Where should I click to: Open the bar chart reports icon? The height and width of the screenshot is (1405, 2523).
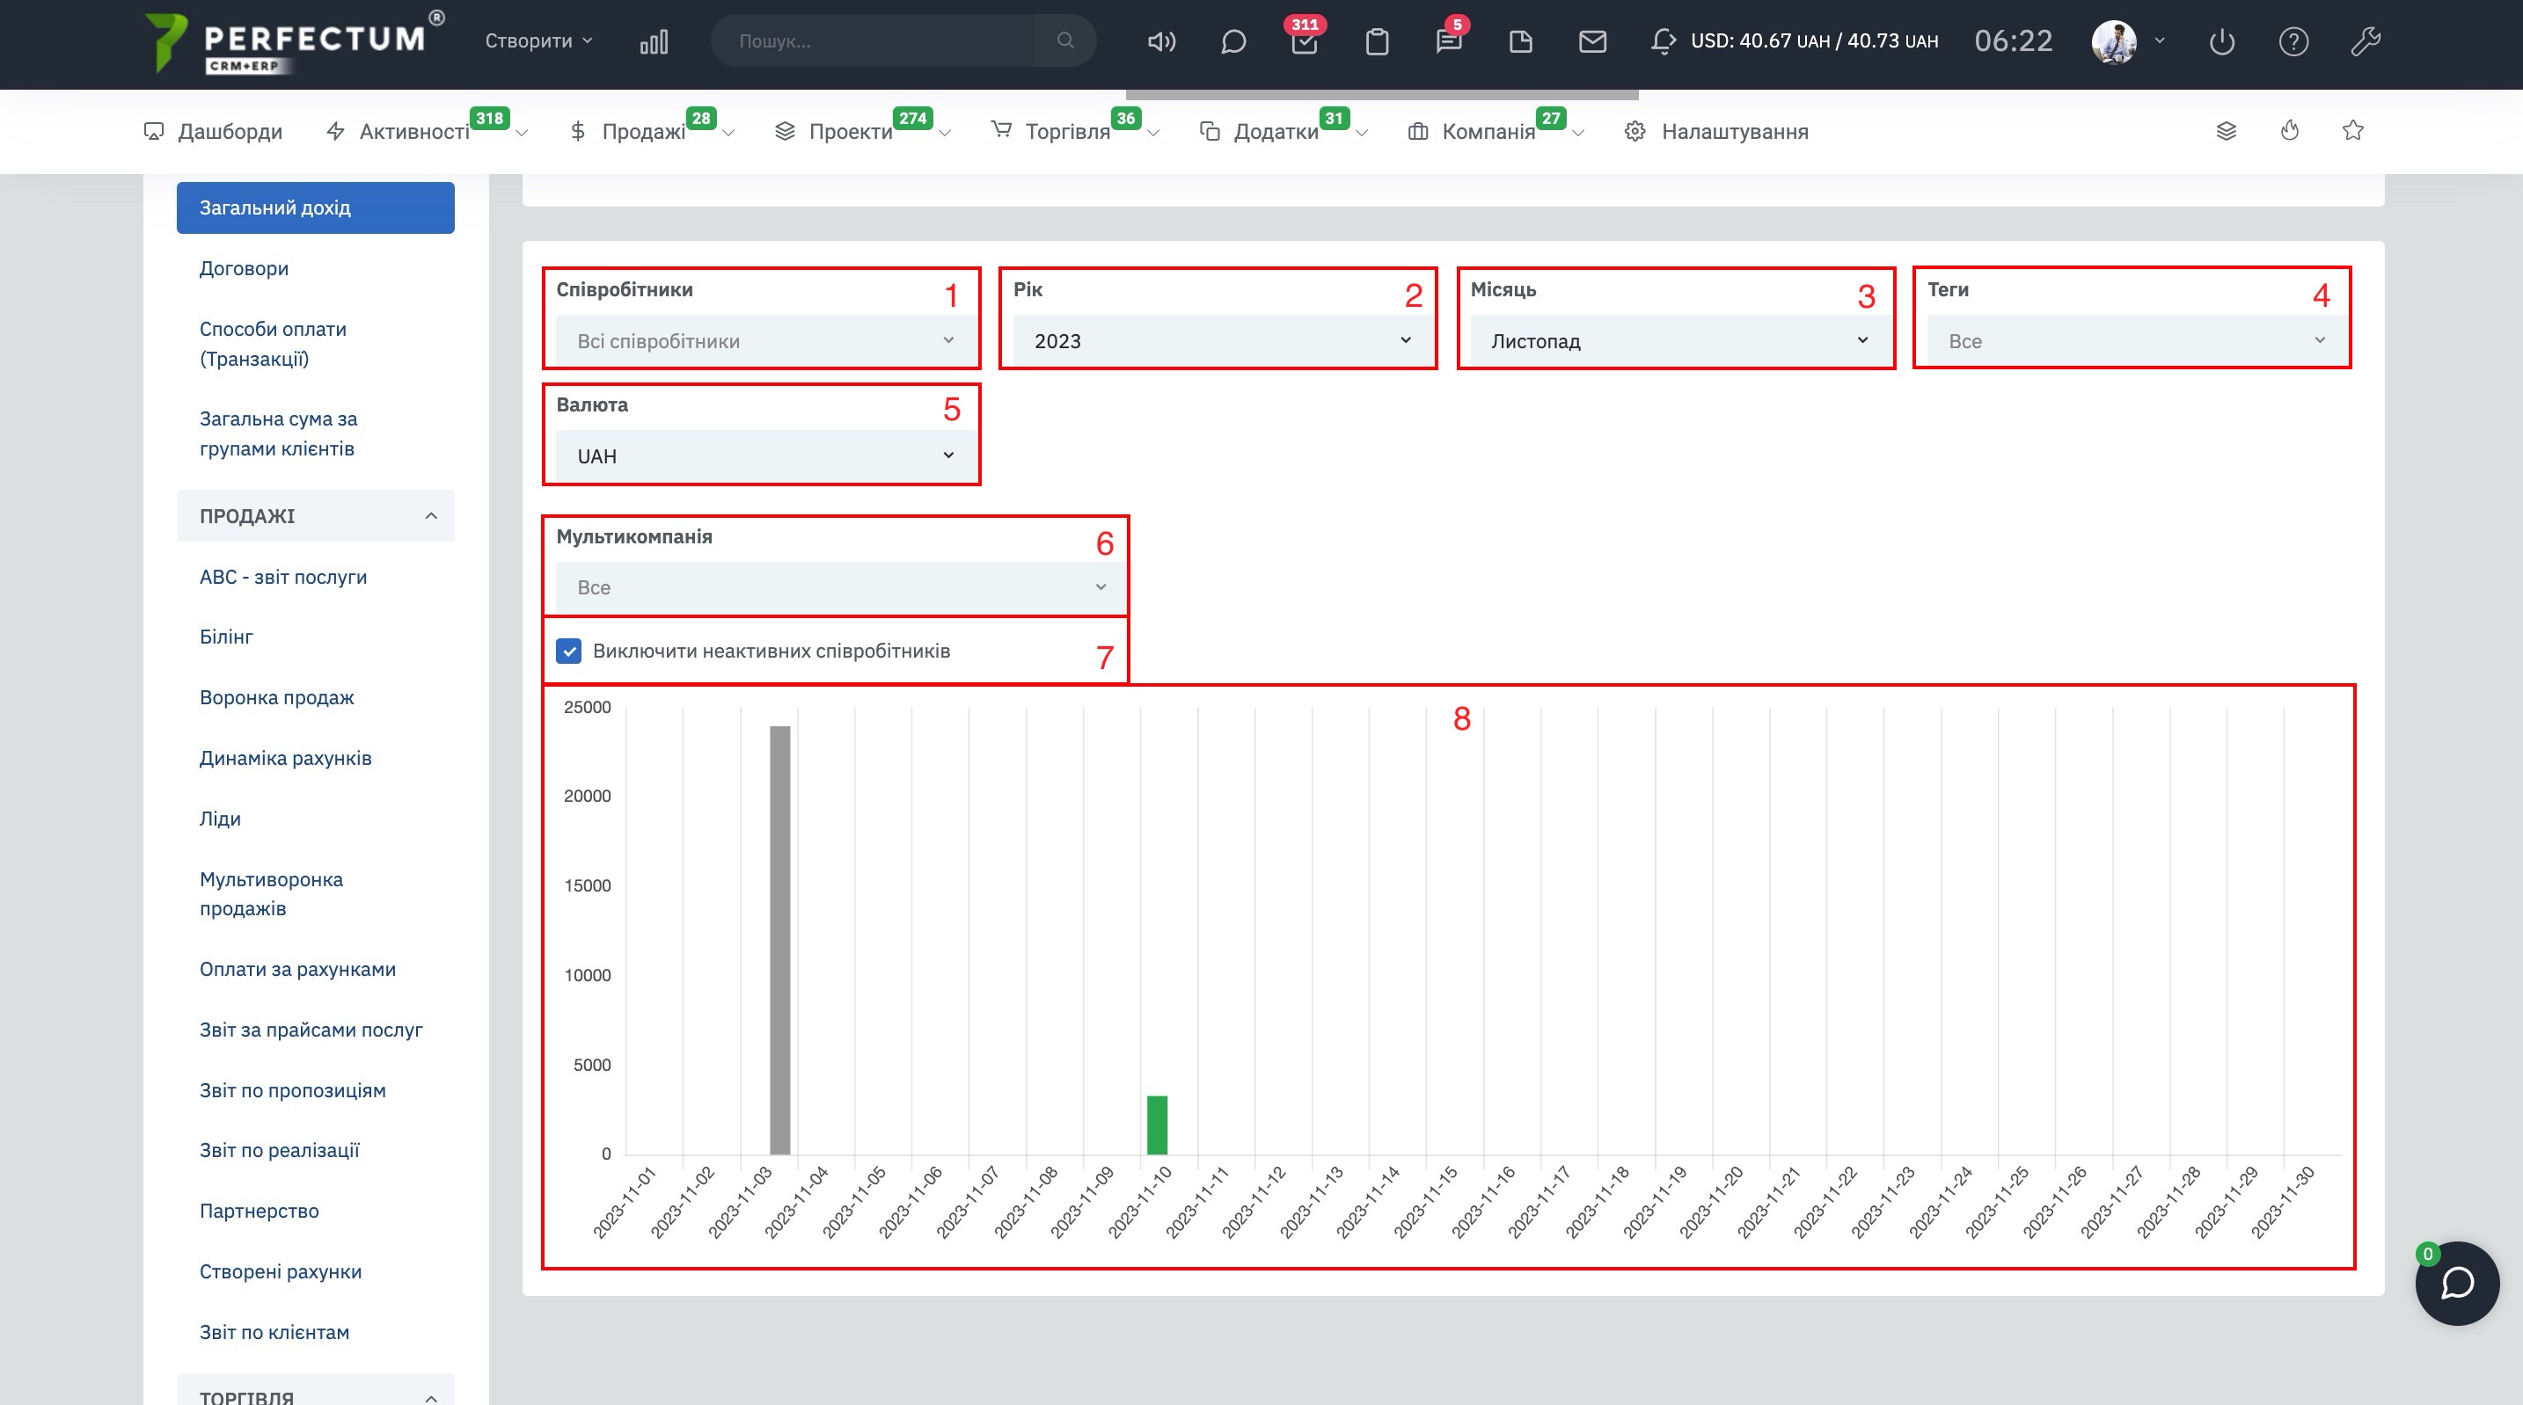point(654,41)
